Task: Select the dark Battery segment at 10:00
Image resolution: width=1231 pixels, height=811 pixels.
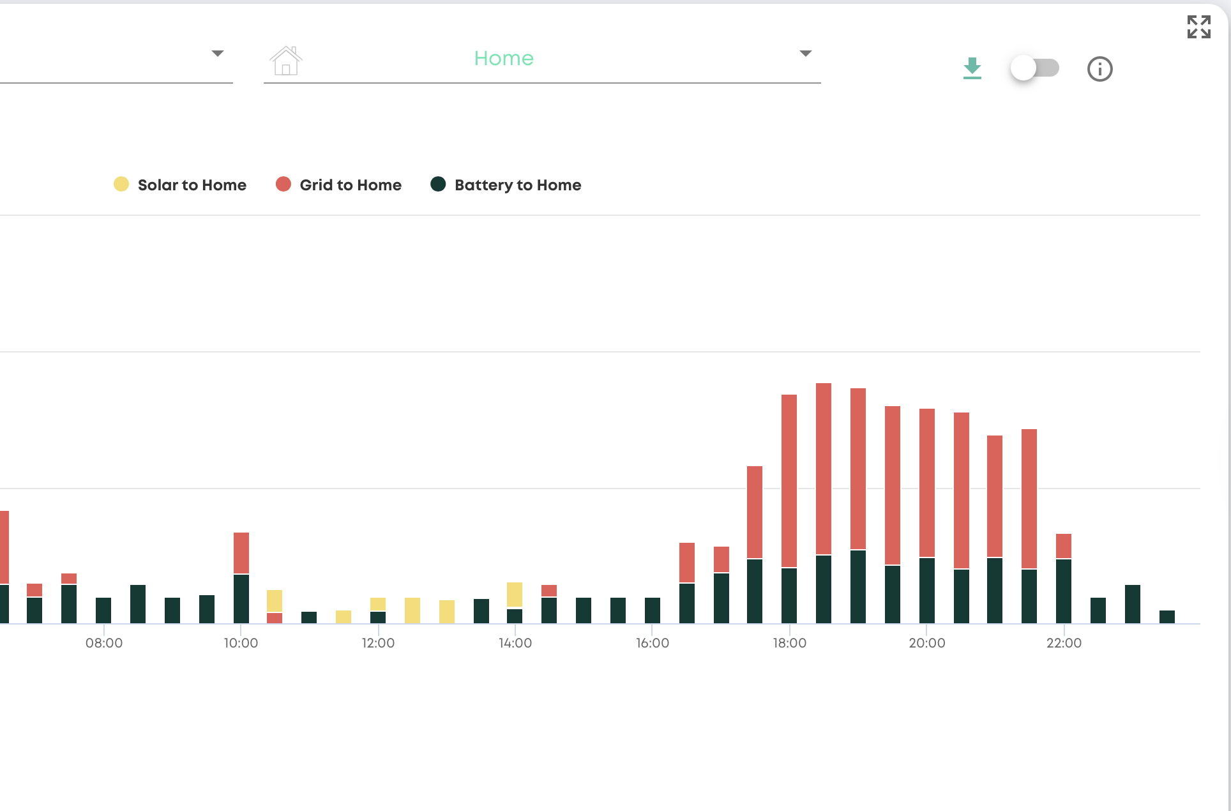Action: [x=241, y=599]
